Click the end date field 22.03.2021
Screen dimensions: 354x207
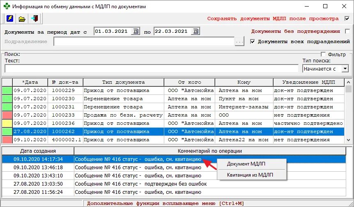tap(173, 31)
